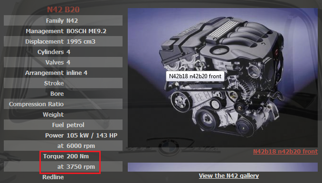Viewport: 322px width, 183px height.
Task: Open the N42b18 n42b20 front link
Action: 285,151
